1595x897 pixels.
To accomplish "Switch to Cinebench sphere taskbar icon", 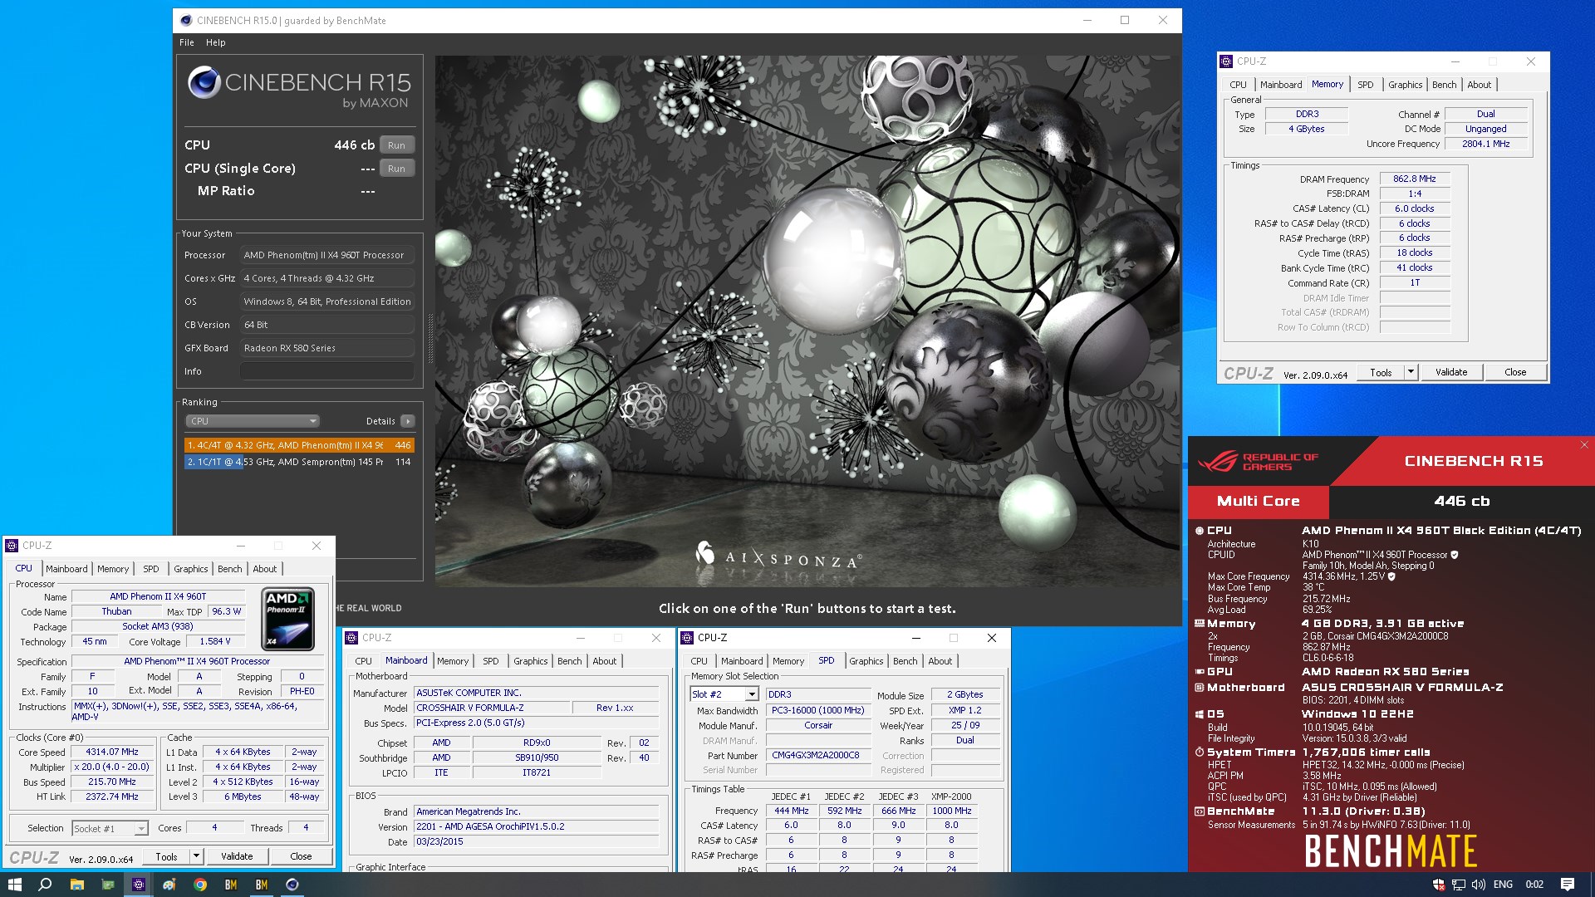I will click(292, 885).
